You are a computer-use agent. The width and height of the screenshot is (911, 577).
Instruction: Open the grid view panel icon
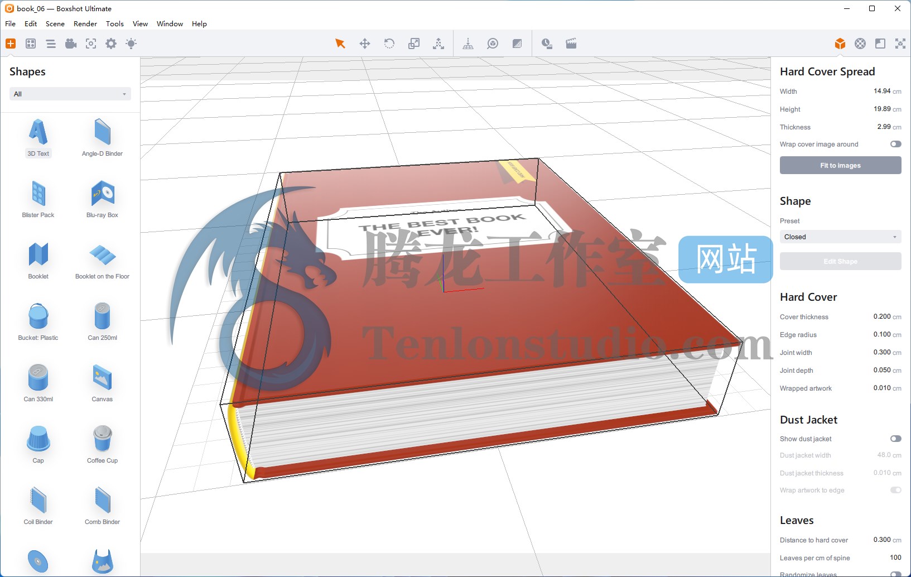(x=31, y=44)
